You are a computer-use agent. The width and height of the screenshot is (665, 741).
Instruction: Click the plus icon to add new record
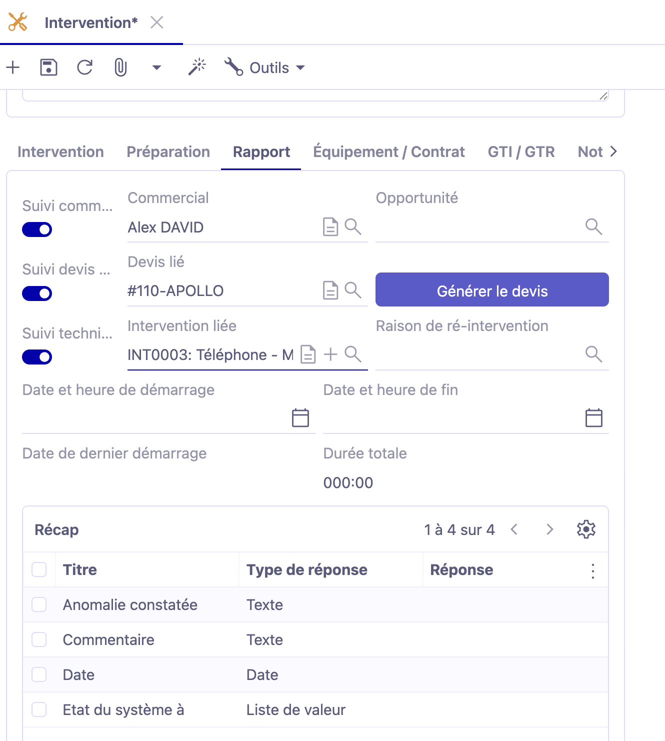click(13, 67)
